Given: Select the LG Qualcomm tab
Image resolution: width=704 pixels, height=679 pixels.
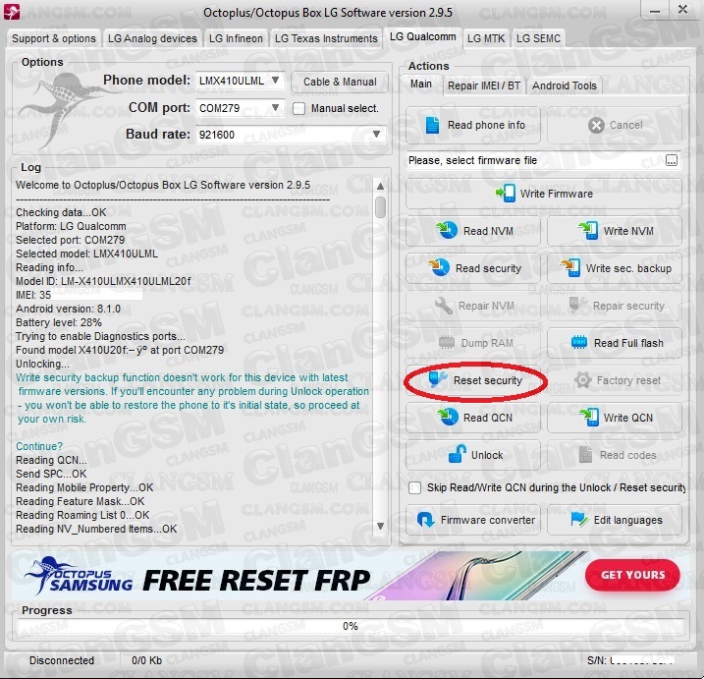Looking at the screenshot, I should [422, 37].
